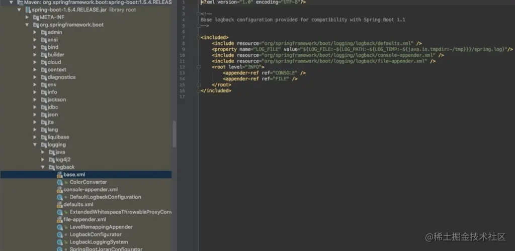The height and width of the screenshot is (251, 515).
Task: Collapse the logback package arrow
Action: [x=43, y=167]
